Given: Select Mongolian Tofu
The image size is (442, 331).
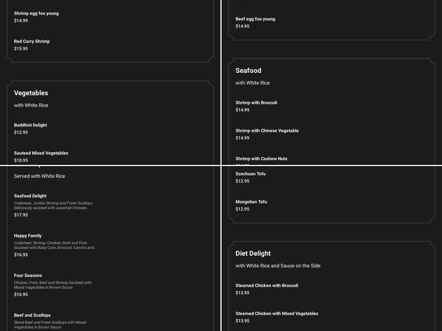Looking at the screenshot, I should [x=251, y=202].
